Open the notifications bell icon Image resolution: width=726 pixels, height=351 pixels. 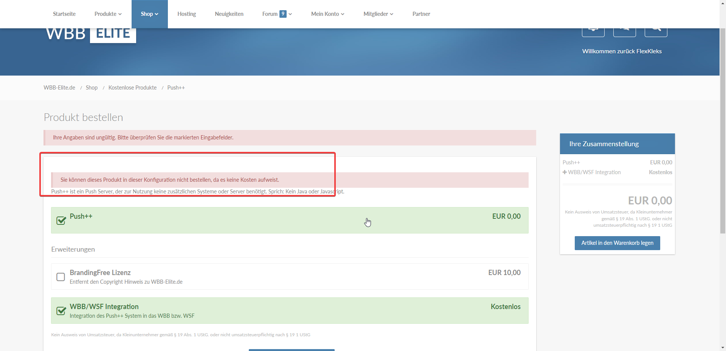pyautogui.click(x=593, y=32)
